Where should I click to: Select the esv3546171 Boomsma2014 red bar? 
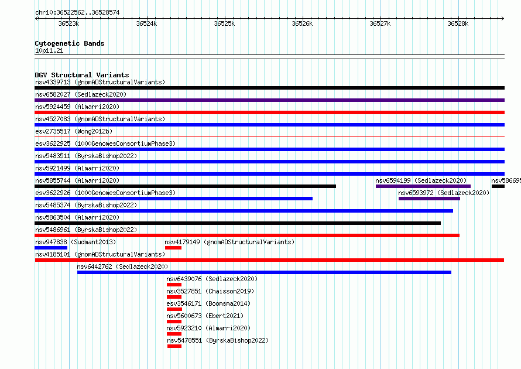[x=174, y=309]
